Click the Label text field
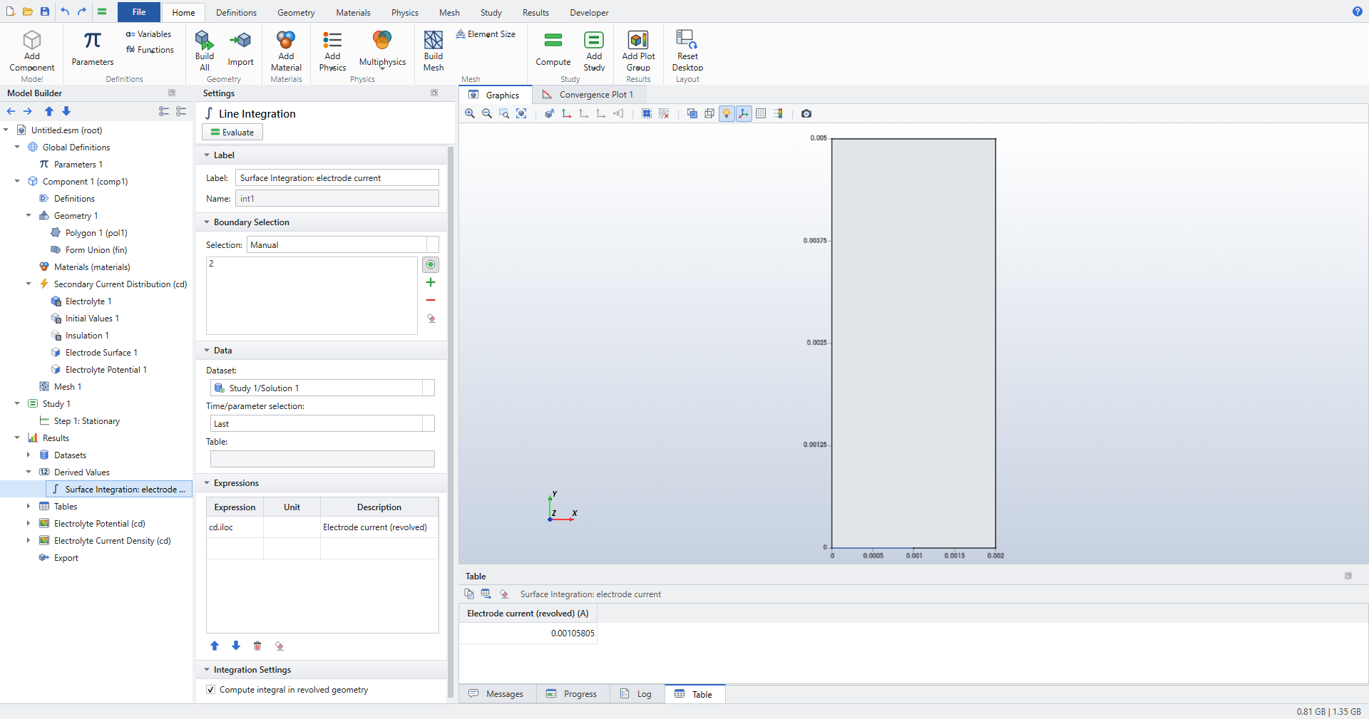The height and width of the screenshot is (719, 1369). [x=337, y=178]
